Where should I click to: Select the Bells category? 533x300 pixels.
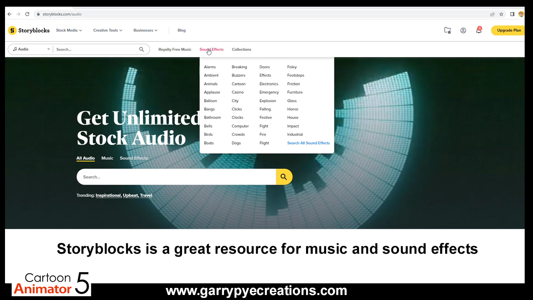point(208,126)
